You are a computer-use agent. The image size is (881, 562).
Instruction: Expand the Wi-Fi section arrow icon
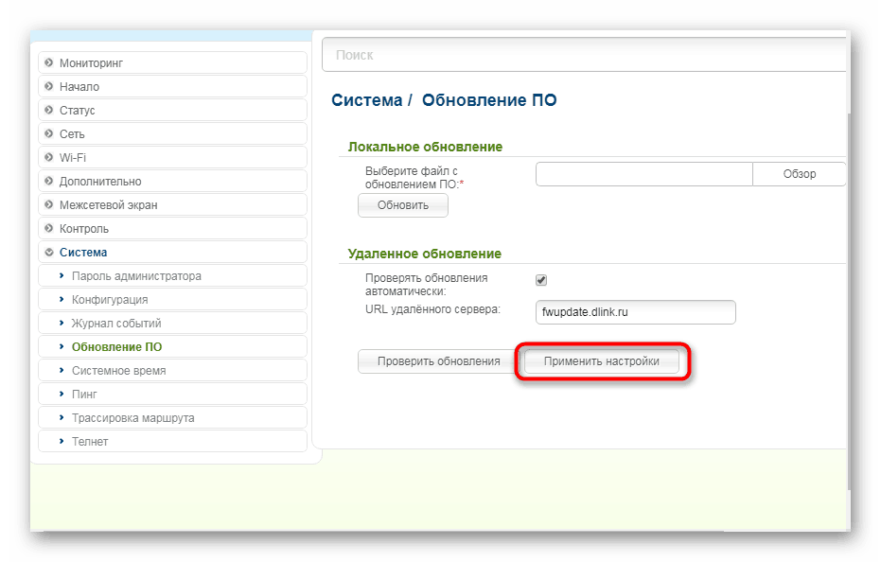click(x=49, y=157)
